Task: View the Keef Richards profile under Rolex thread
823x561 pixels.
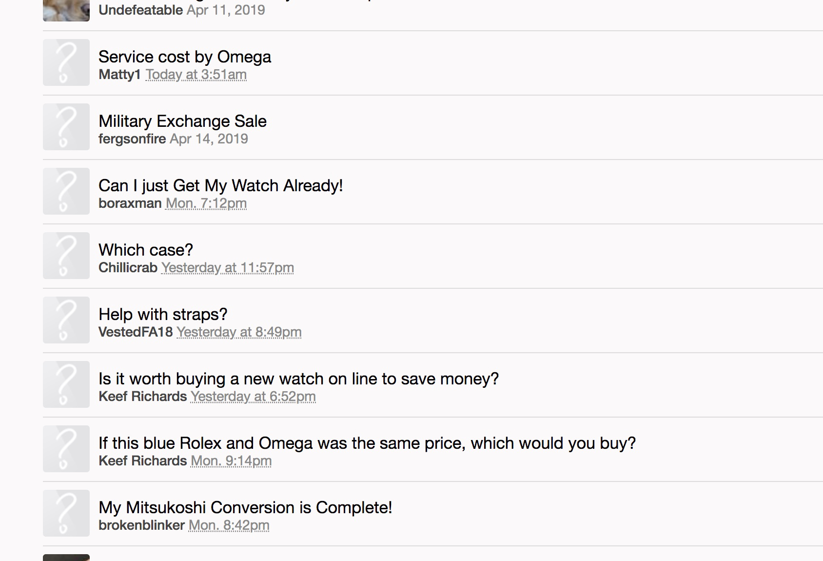Action: (143, 461)
